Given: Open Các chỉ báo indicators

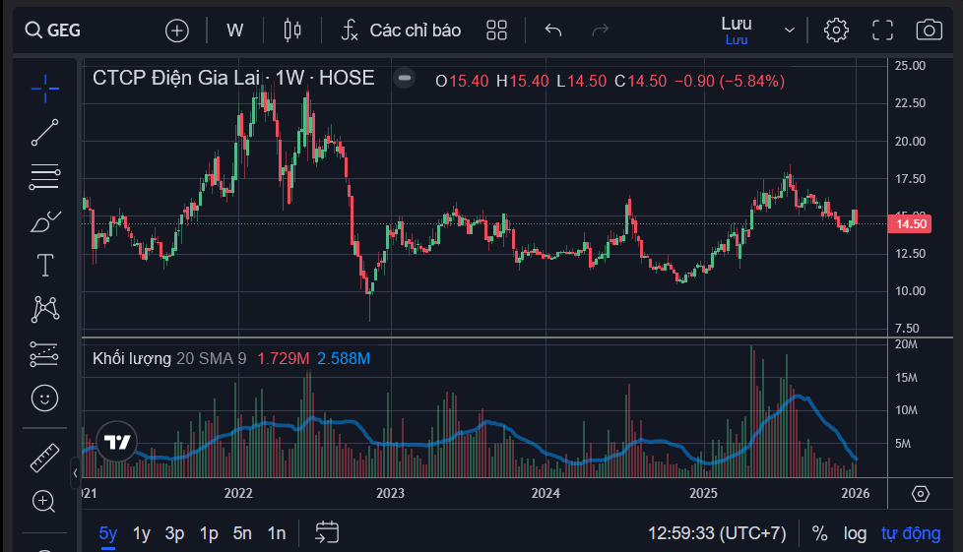Looking at the screenshot, I should coord(401,30).
